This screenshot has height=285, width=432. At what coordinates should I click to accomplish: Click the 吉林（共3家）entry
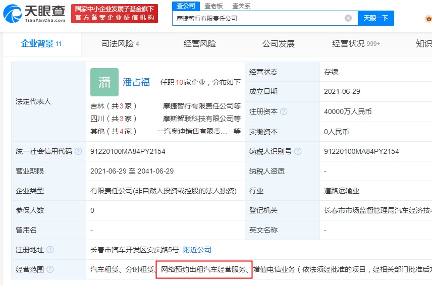(x=114, y=106)
